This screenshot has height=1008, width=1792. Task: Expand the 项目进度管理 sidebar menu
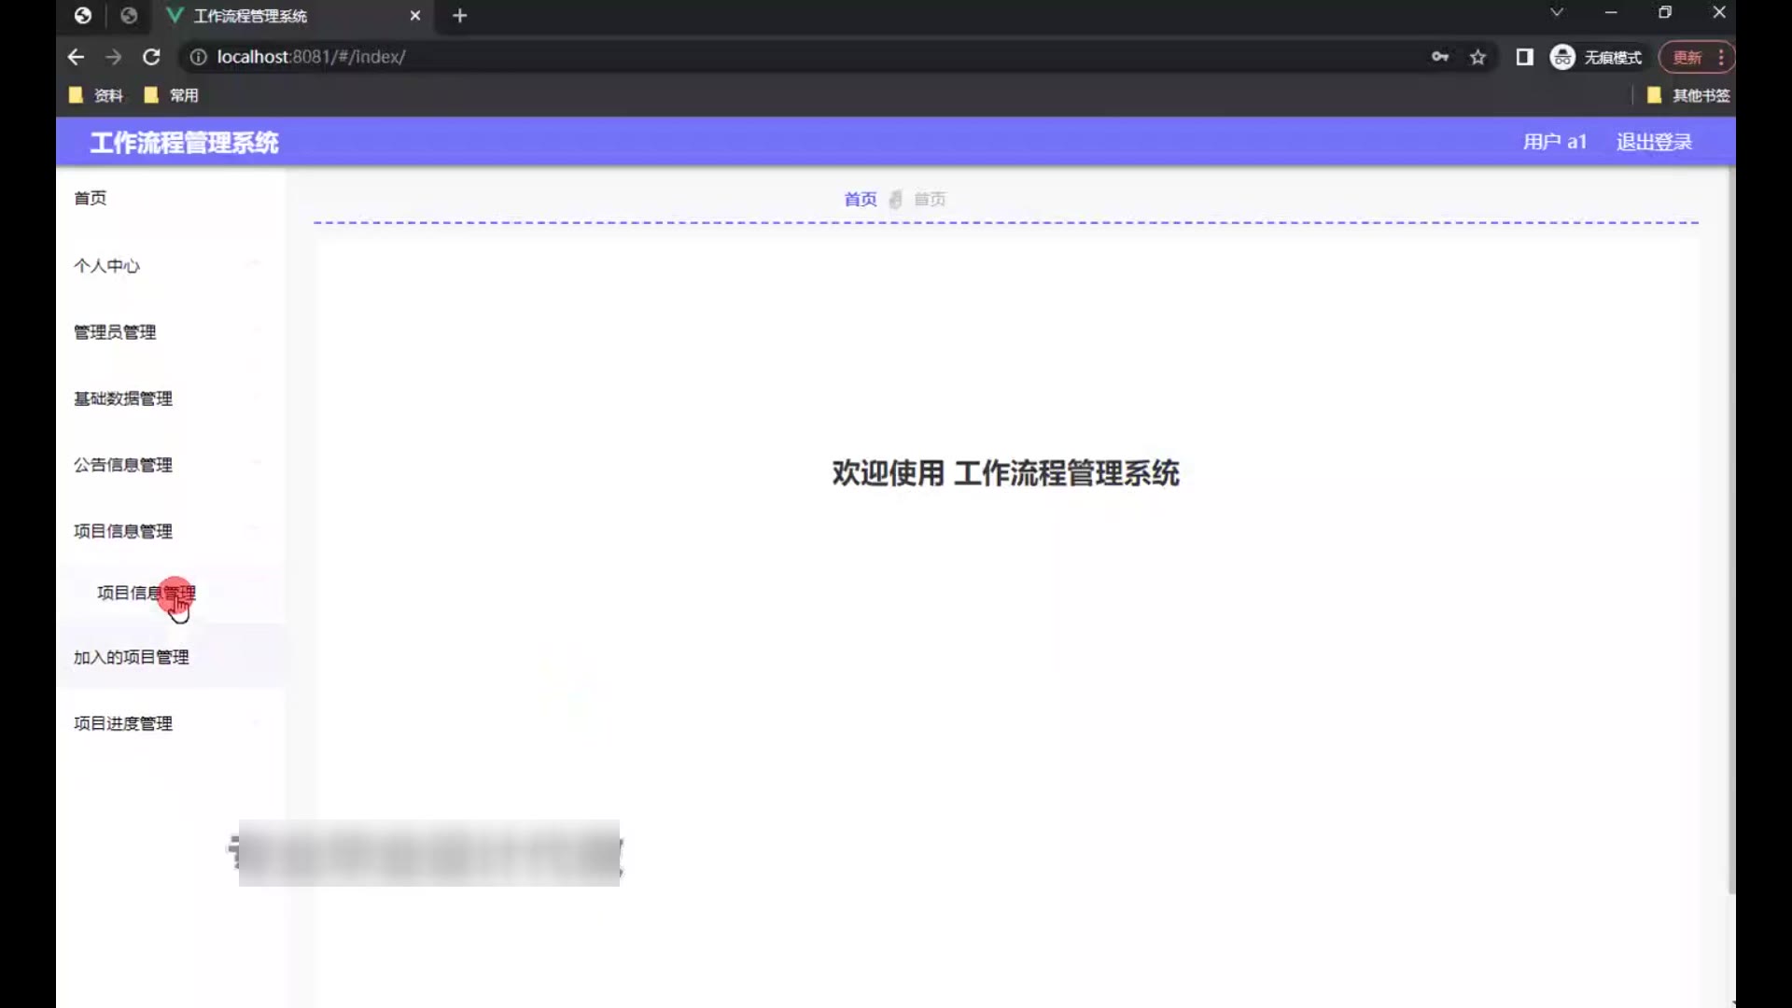pos(123,723)
